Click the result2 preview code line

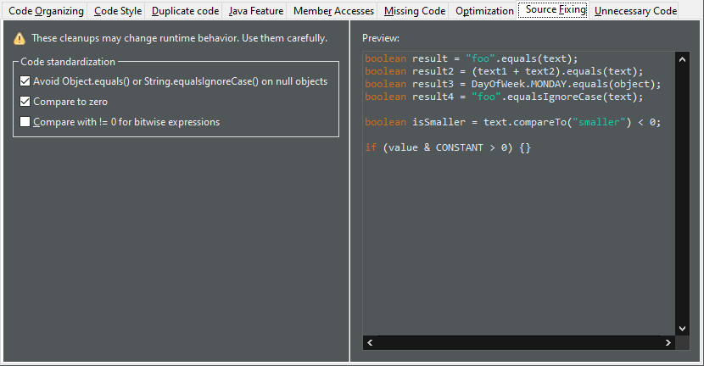pos(504,71)
